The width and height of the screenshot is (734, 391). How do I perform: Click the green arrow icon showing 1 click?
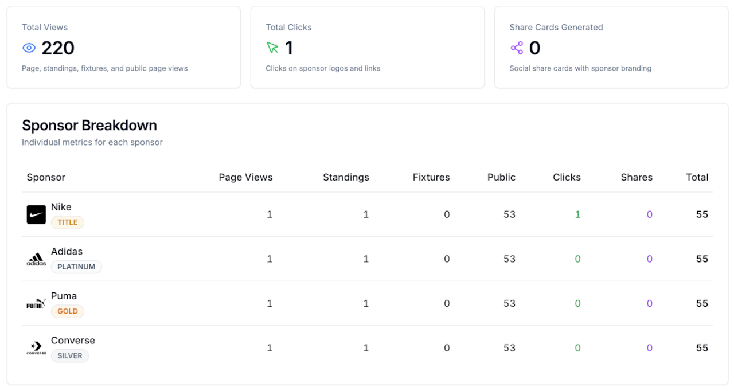click(x=273, y=48)
